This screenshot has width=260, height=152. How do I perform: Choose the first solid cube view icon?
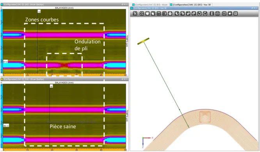tap(147, 14)
